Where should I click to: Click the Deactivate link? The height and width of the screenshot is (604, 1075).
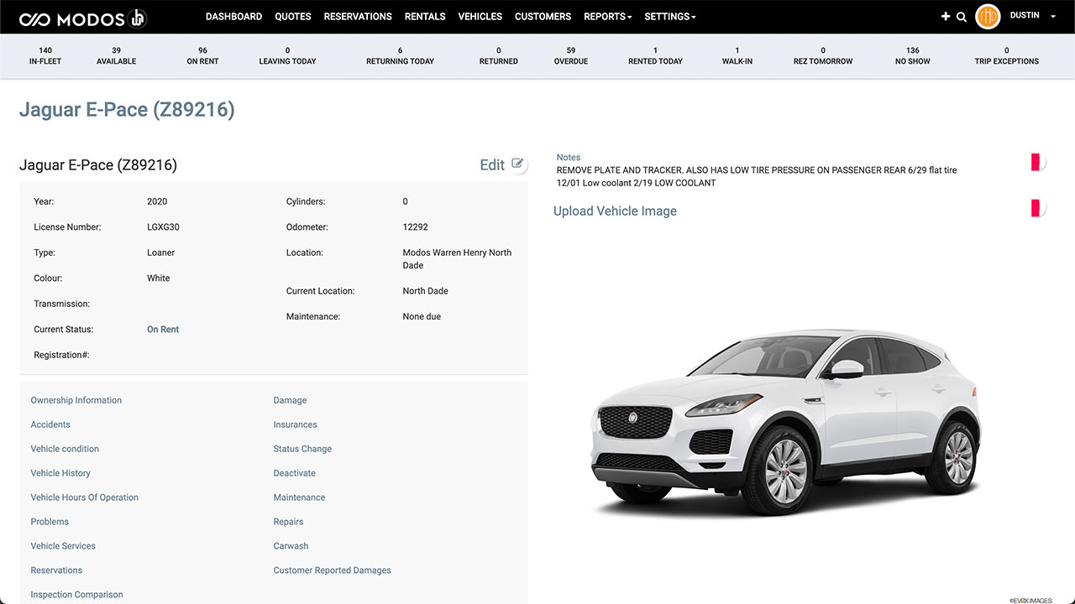294,473
